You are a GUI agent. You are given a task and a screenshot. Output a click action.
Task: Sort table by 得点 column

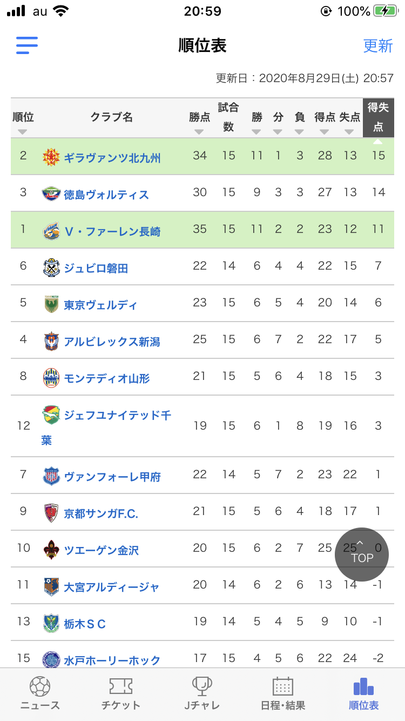325,123
